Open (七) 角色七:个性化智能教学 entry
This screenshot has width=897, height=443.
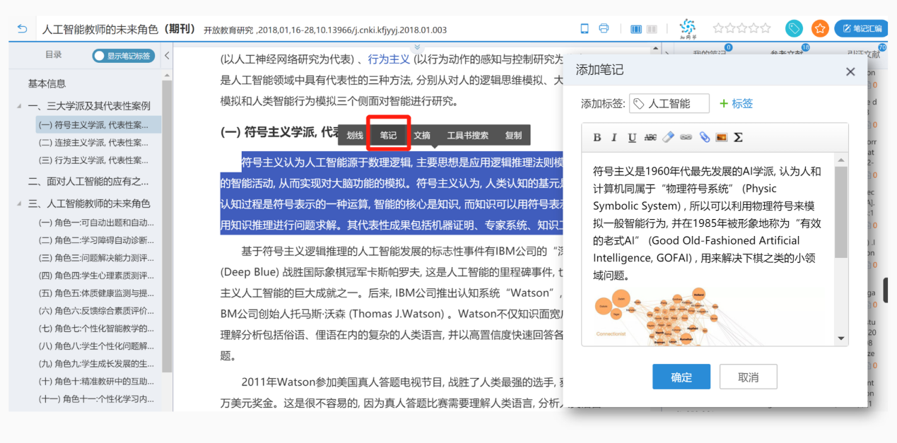[x=96, y=329]
